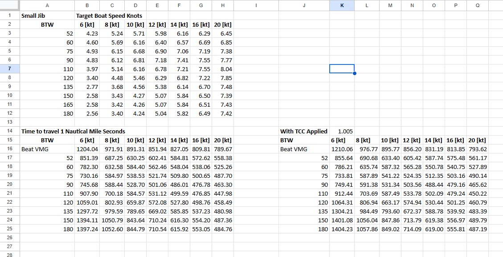
Task: Click the Target Boat Speed Knots cell
Action: [x=109, y=16]
